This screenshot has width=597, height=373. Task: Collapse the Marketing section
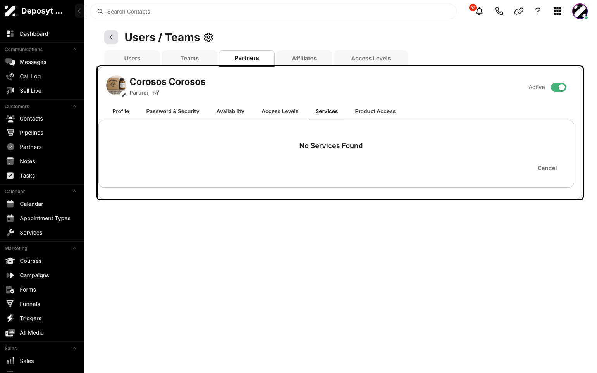coord(75,249)
